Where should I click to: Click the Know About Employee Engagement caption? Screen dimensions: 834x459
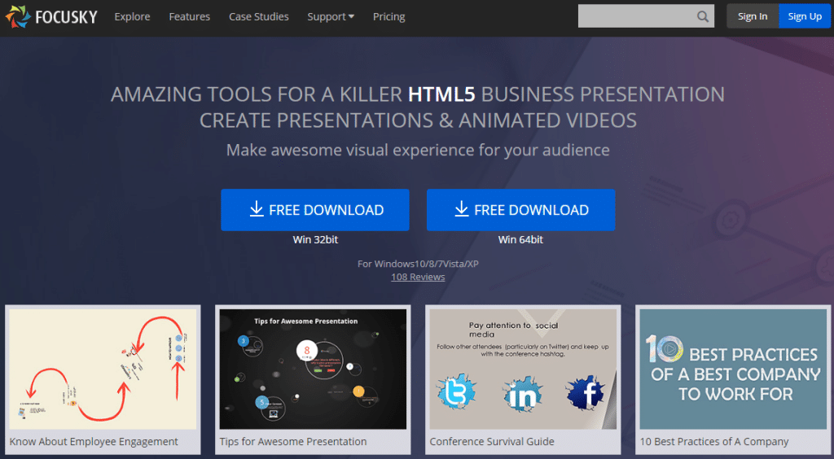pyautogui.click(x=94, y=441)
